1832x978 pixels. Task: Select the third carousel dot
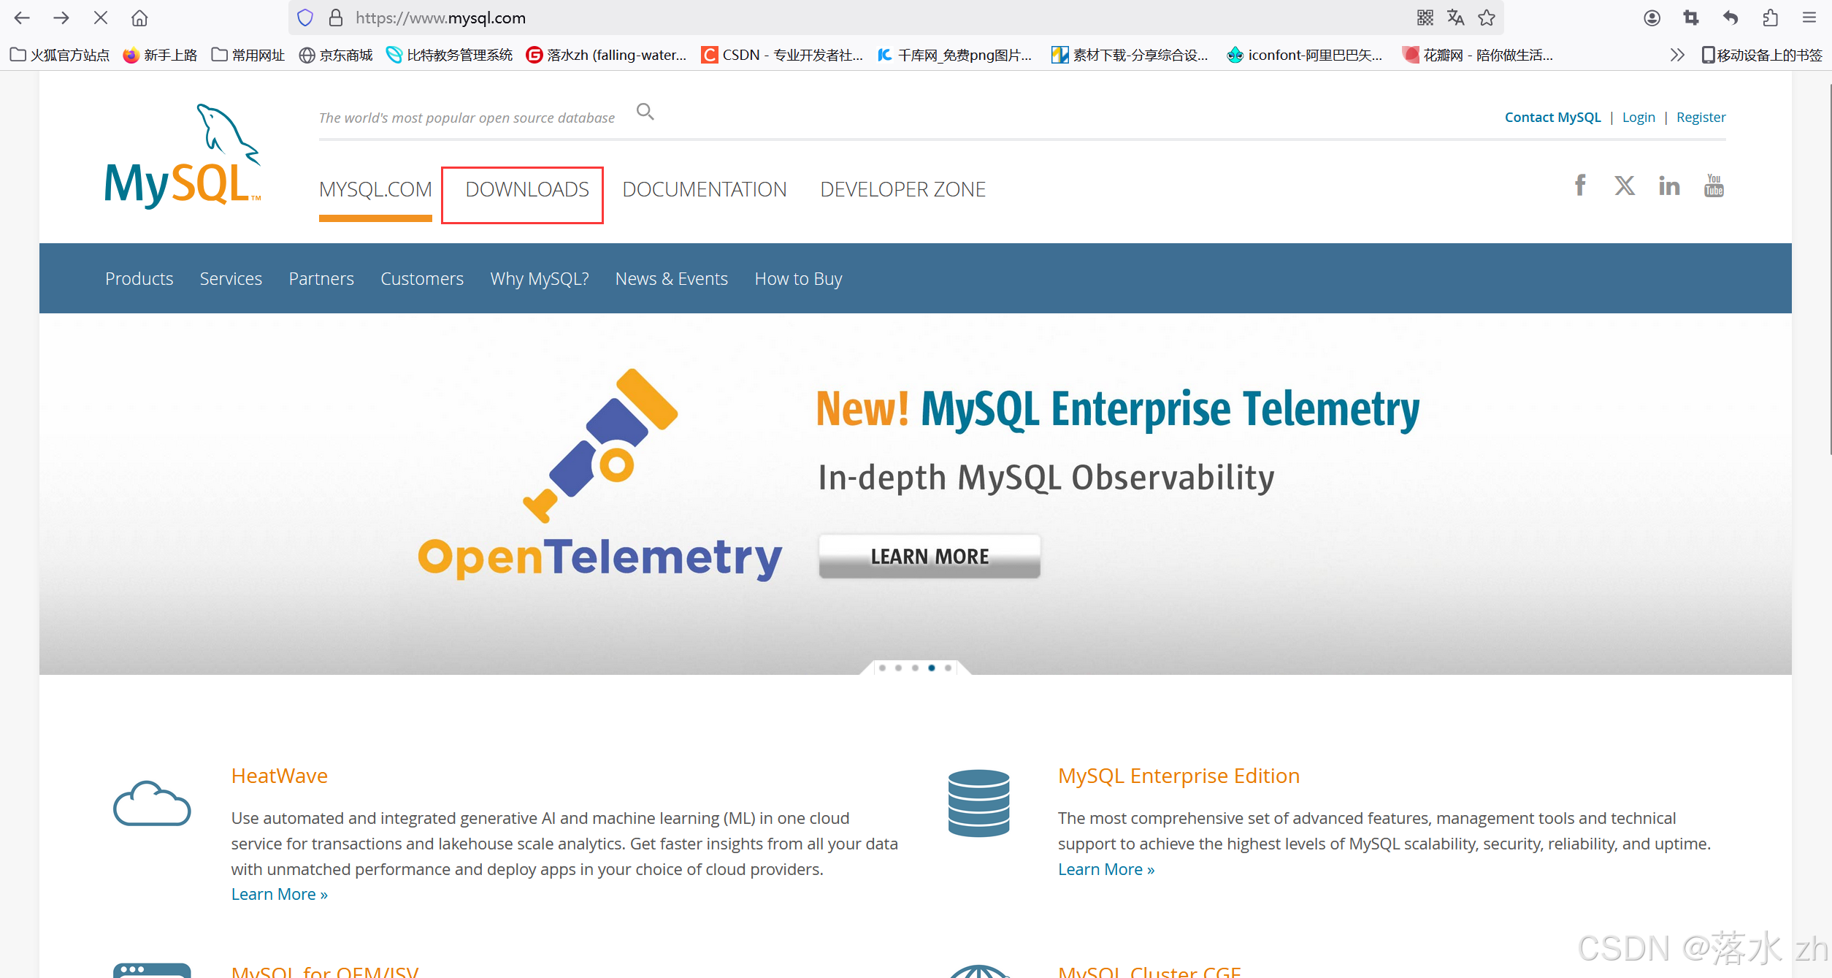(915, 668)
